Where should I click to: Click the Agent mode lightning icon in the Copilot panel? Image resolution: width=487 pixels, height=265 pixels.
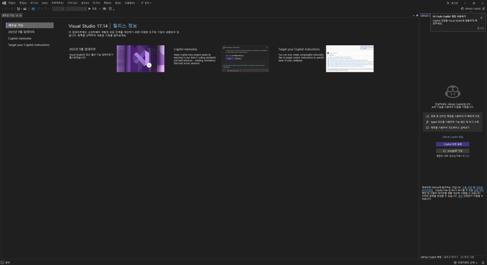(427, 122)
